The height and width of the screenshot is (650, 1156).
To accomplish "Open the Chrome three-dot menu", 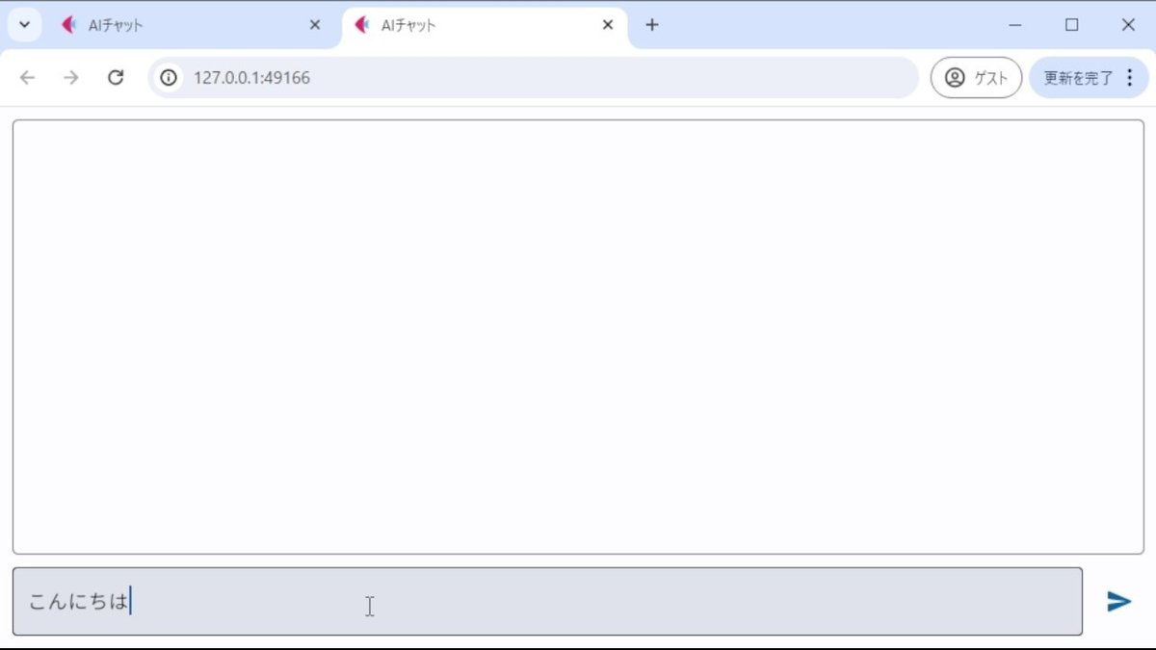I will pyautogui.click(x=1130, y=78).
